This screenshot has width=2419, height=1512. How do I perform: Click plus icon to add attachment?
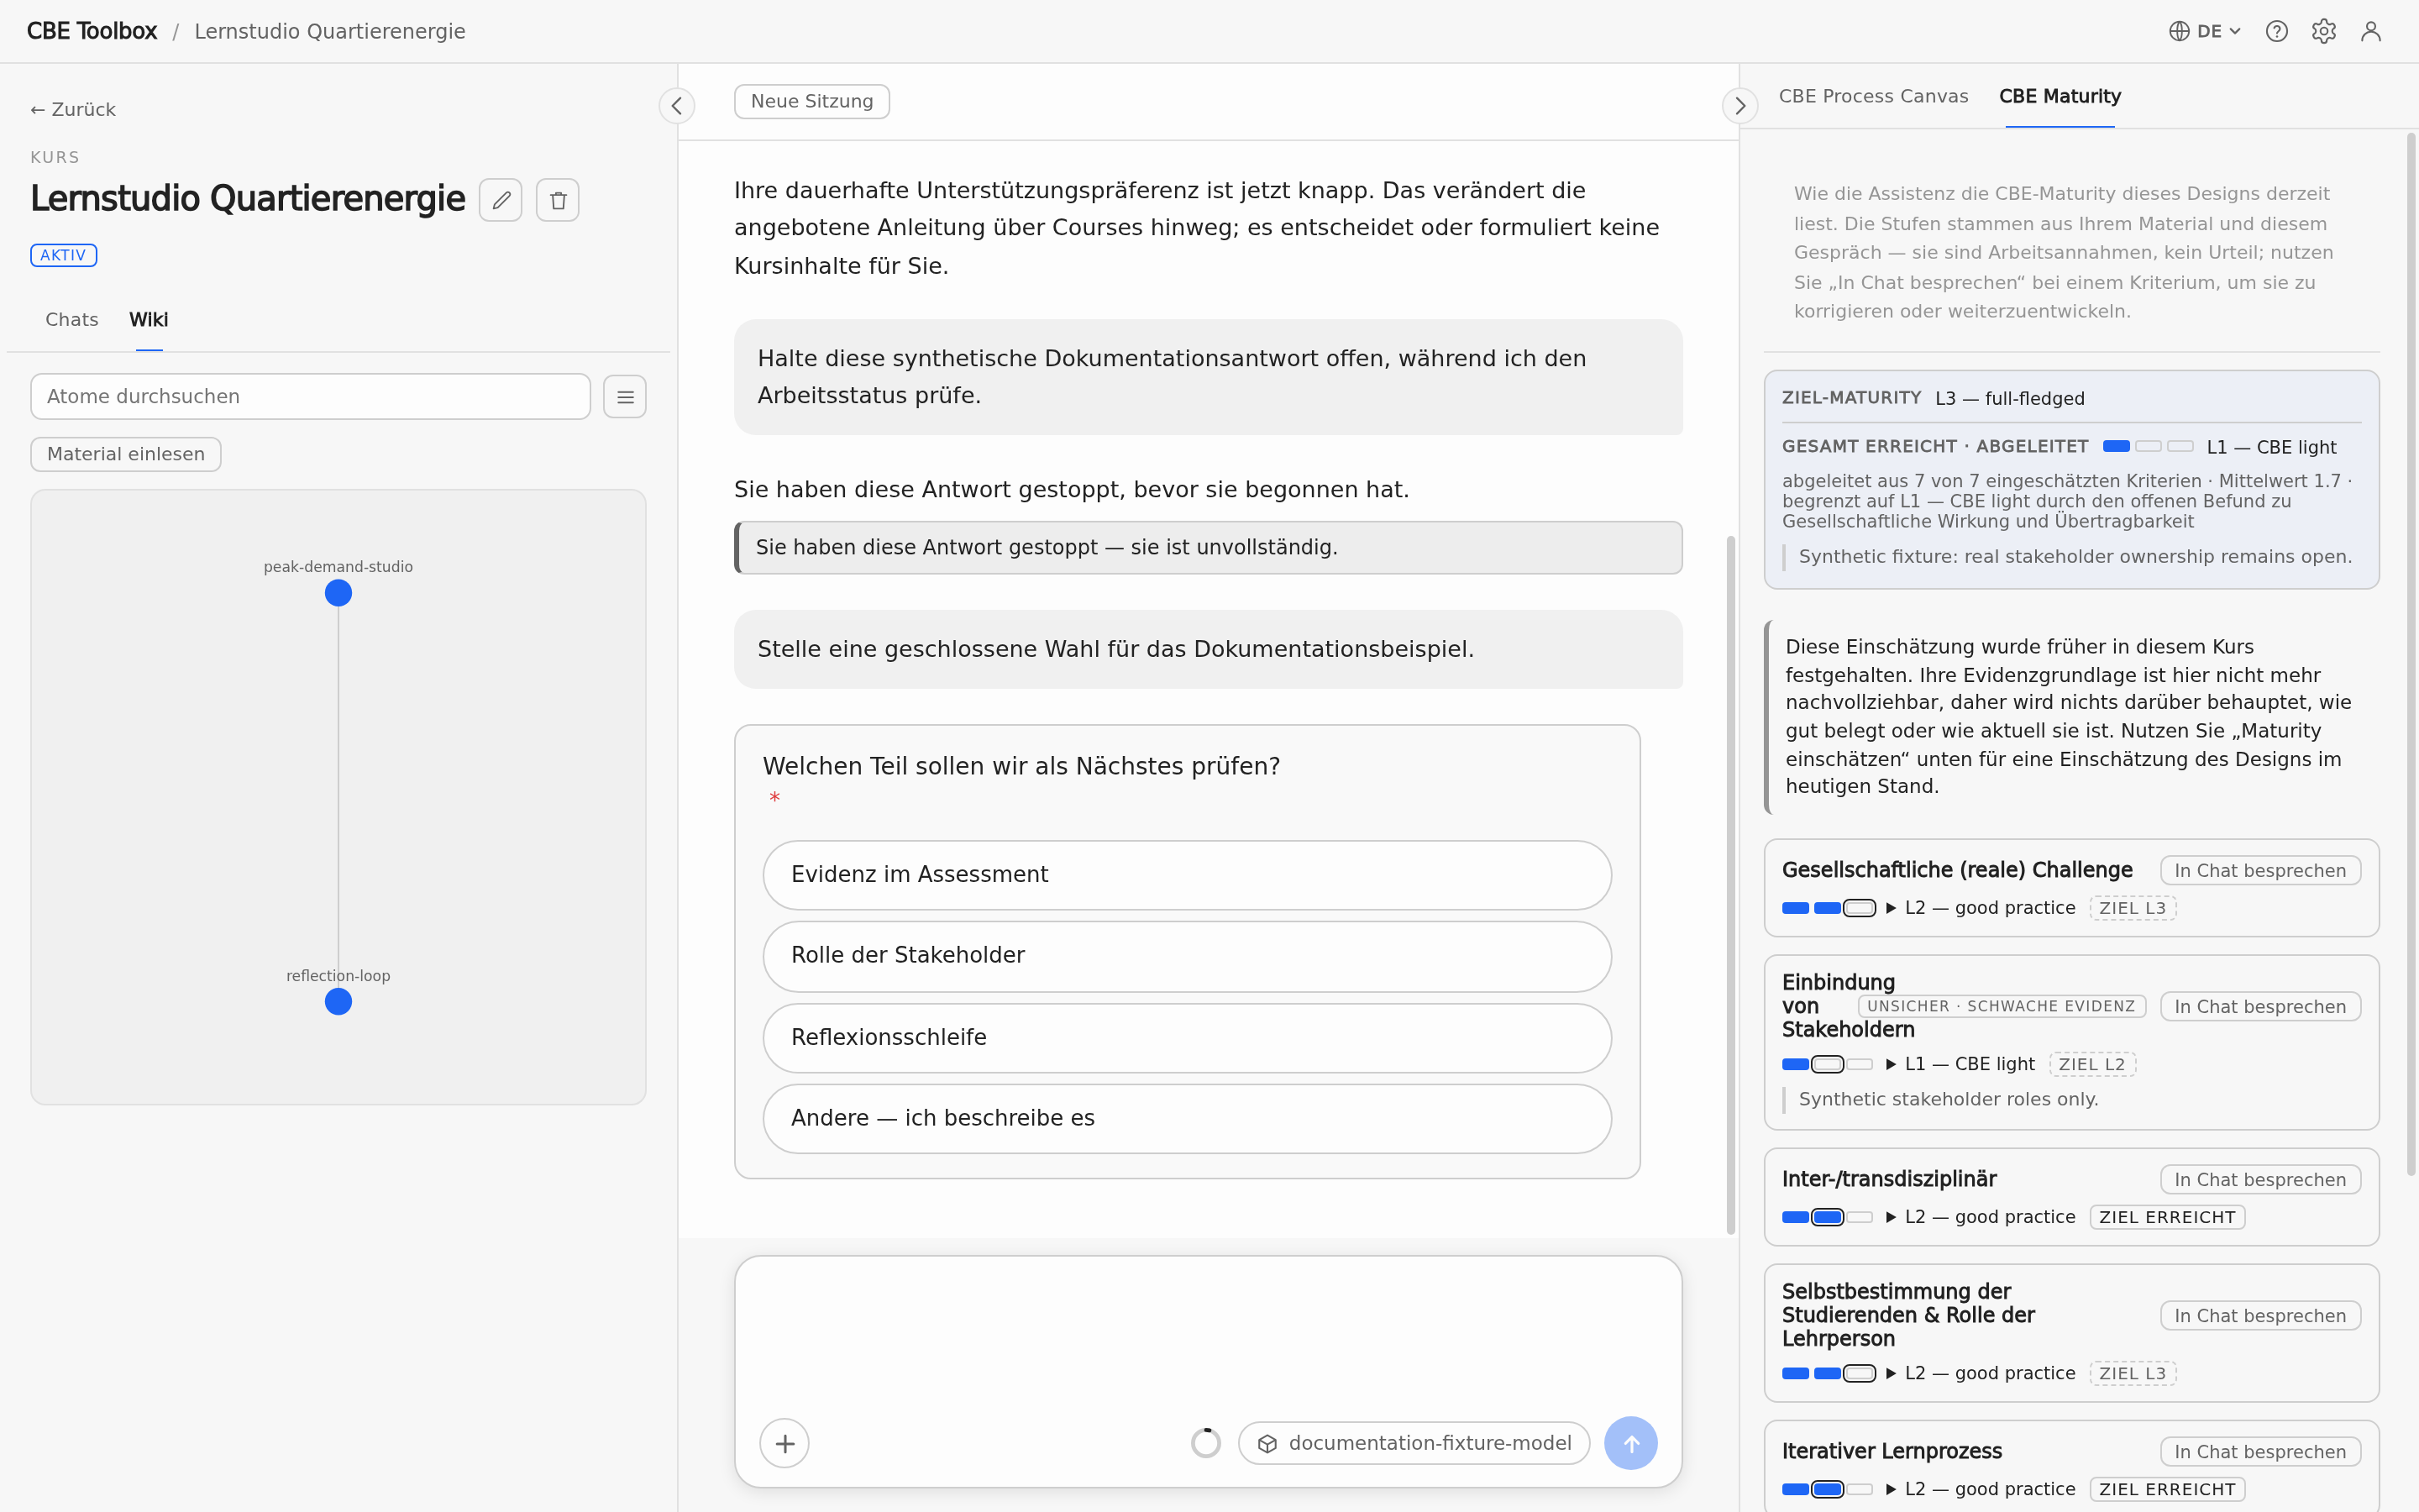pyautogui.click(x=784, y=1443)
